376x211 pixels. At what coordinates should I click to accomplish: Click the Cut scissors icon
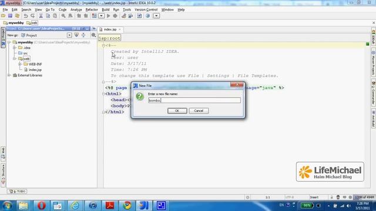(41, 16)
